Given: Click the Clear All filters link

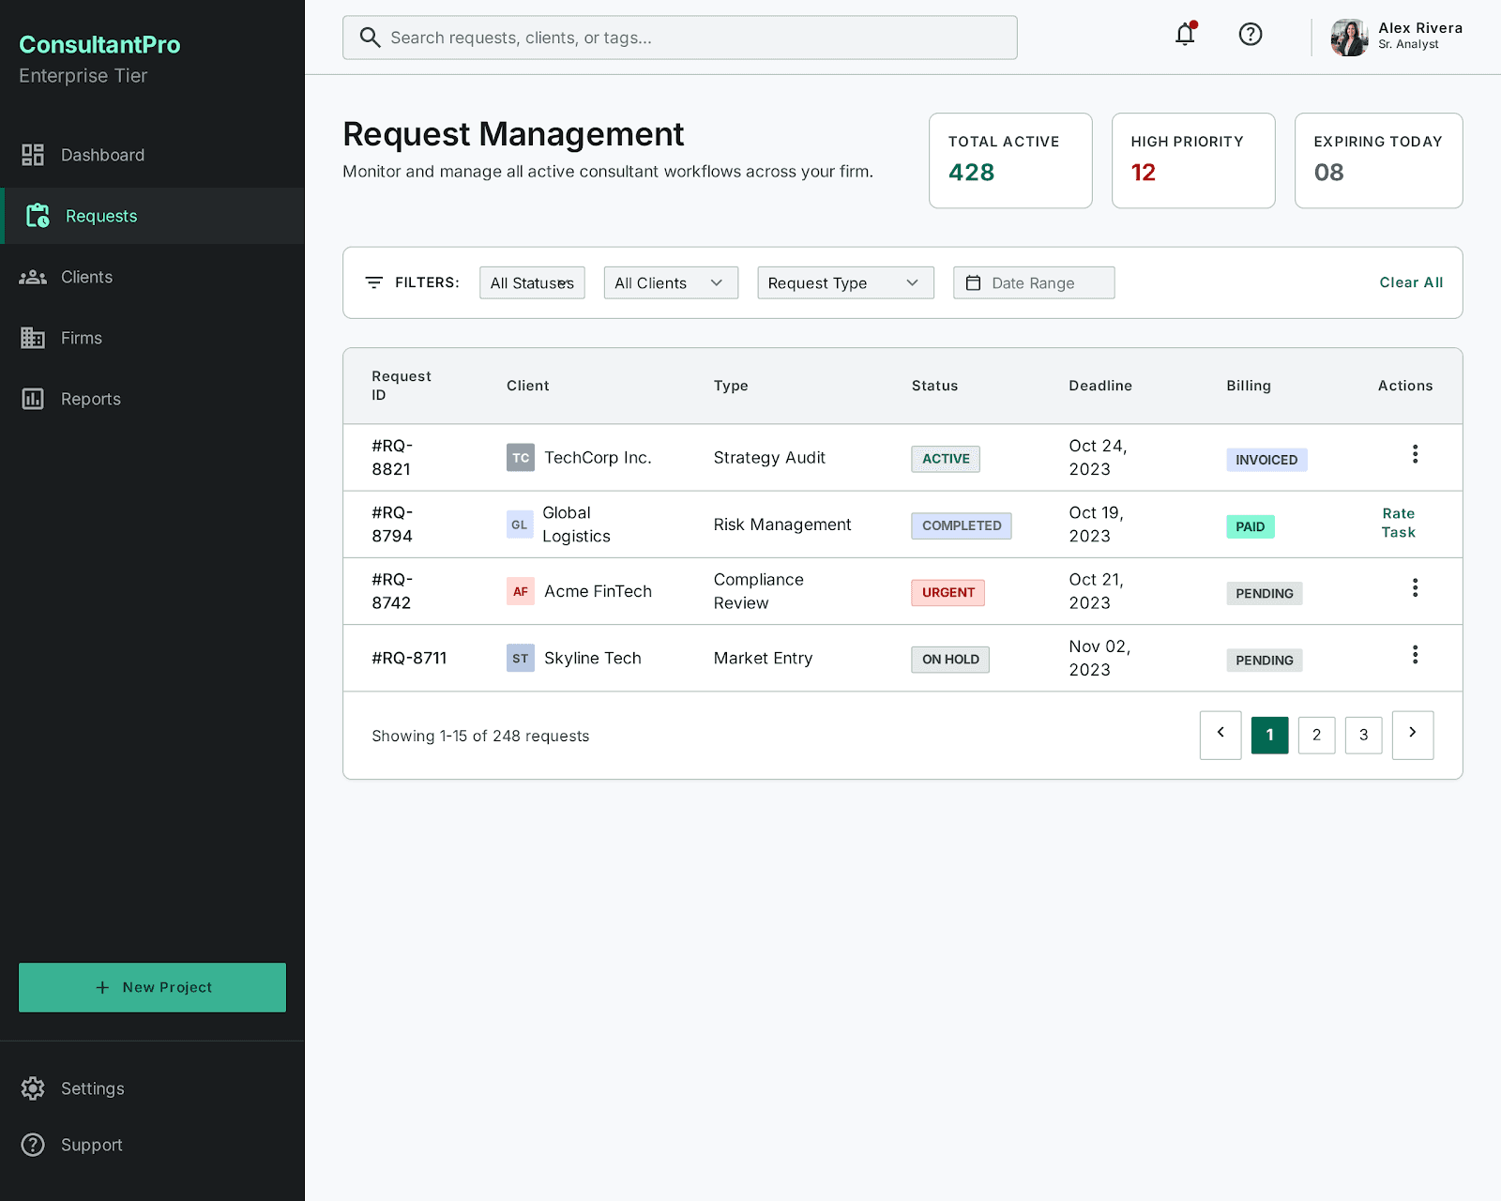Looking at the screenshot, I should tap(1411, 282).
